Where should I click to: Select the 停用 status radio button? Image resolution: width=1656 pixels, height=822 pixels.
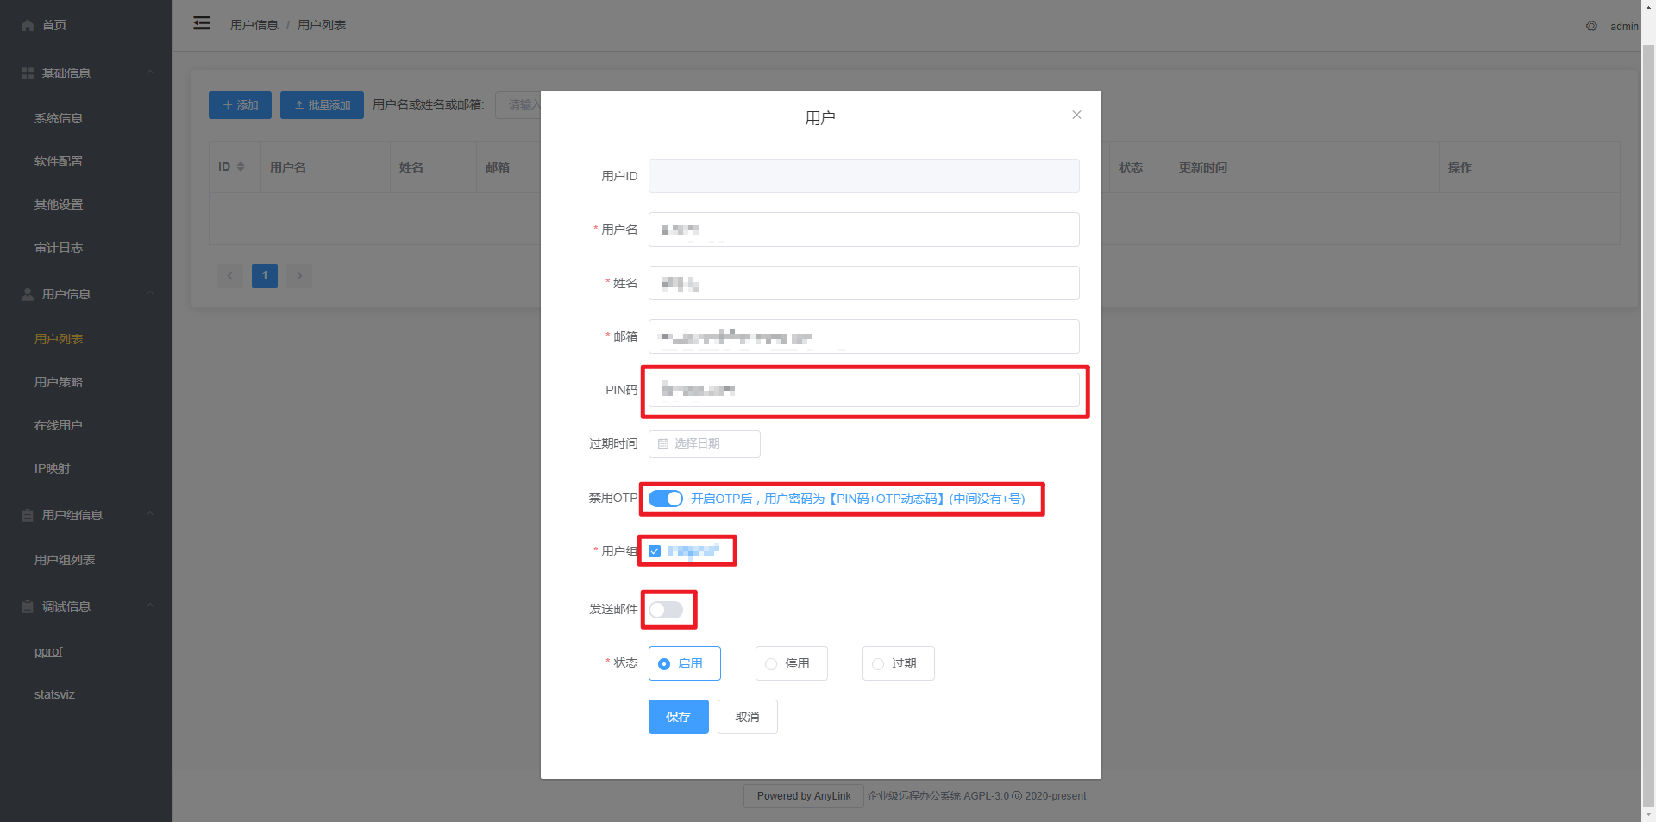[771, 663]
